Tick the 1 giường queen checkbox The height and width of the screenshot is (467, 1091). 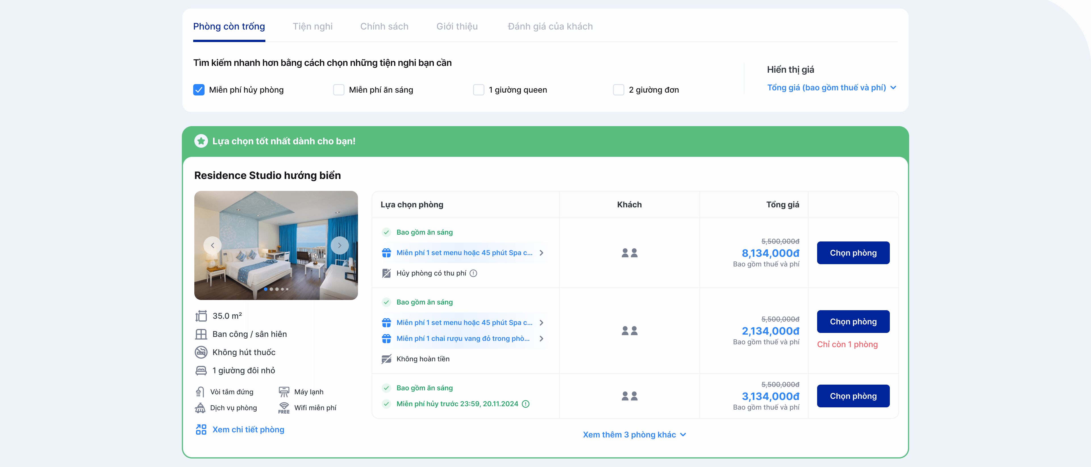point(478,90)
